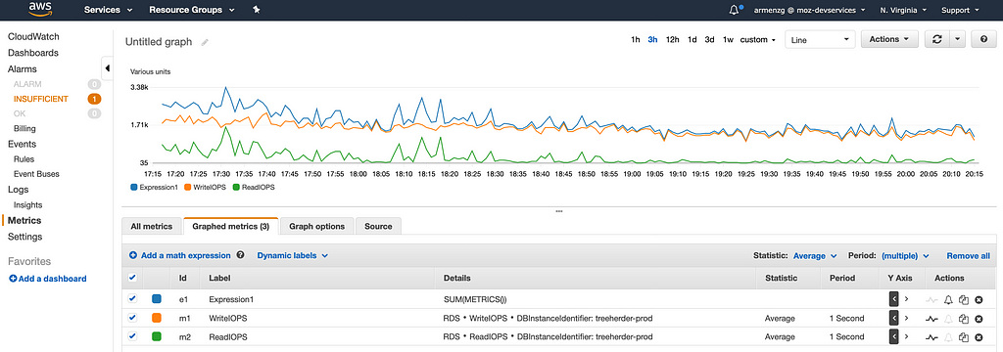Select the Graphed metrics tab
The width and height of the screenshot is (1003, 352).
[x=230, y=226]
